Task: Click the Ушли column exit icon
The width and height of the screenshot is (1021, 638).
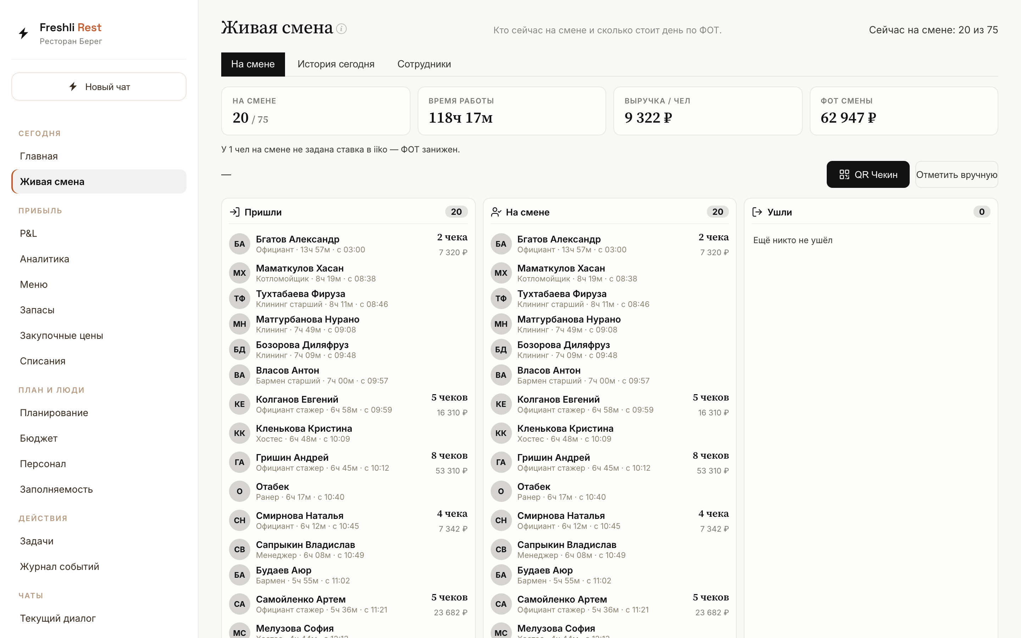Action: [757, 212]
